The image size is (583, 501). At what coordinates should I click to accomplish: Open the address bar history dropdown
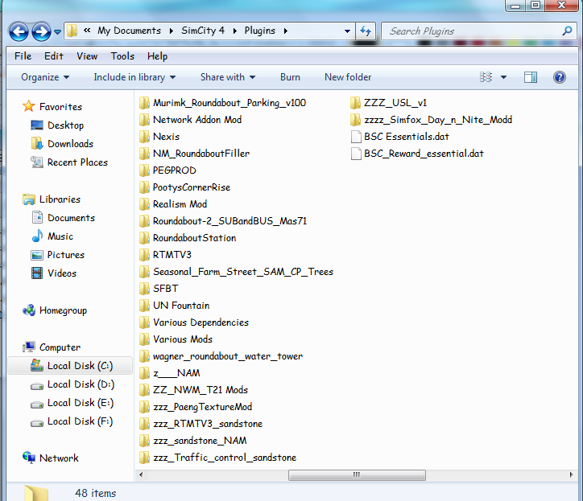pyautogui.click(x=347, y=31)
